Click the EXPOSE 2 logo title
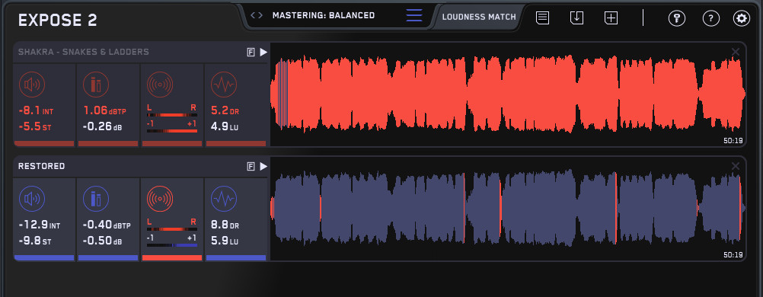Viewport: 763px width, 297px height. click(57, 20)
